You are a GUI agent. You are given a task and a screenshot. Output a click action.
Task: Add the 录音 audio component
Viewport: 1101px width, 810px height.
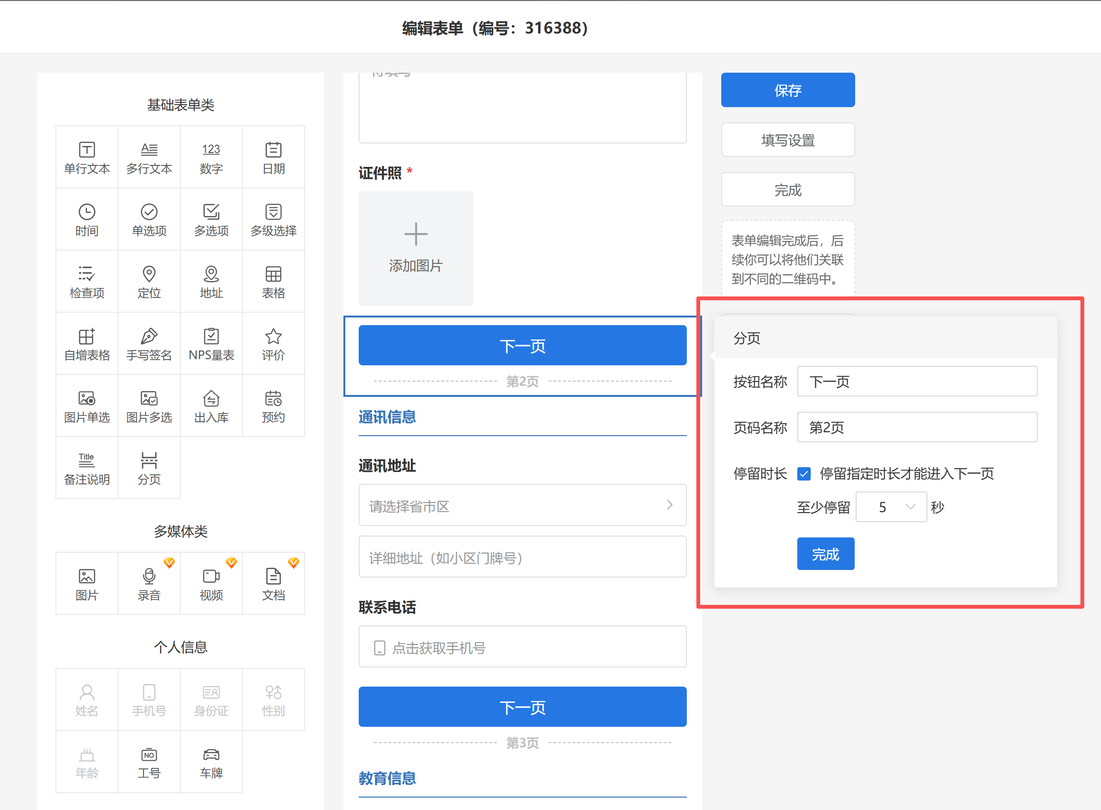pos(149,584)
